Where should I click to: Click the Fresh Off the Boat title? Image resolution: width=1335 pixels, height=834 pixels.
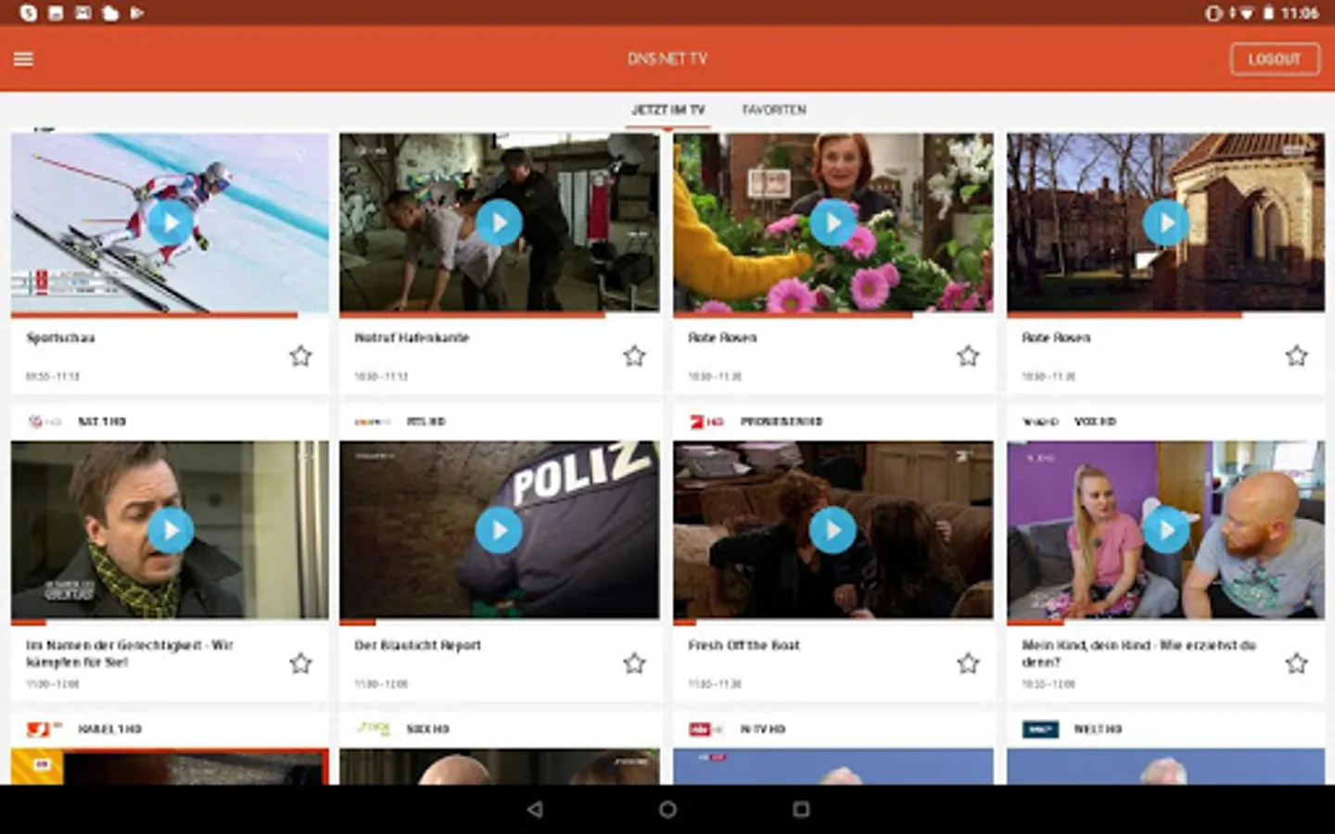[744, 645]
